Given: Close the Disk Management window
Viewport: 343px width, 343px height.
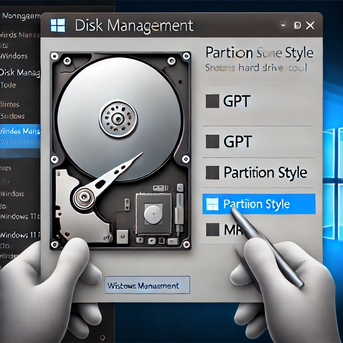Looking at the screenshot, I should click(x=310, y=25).
